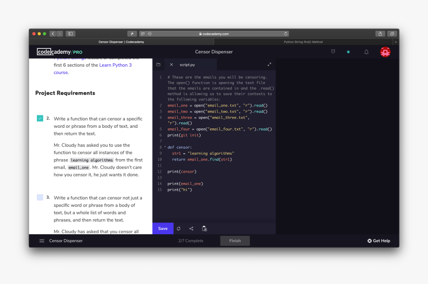The height and width of the screenshot is (284, 428).
Task: Click the codecademy.com address bar
Action: pyautogui.click(x=214, y=34)
